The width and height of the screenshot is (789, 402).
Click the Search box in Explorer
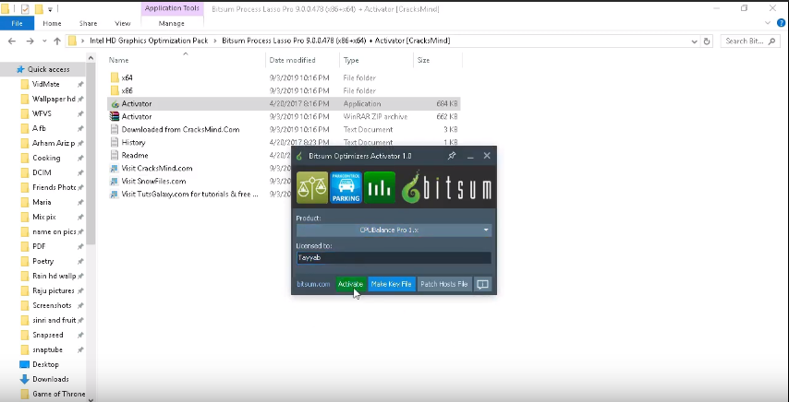750,41
